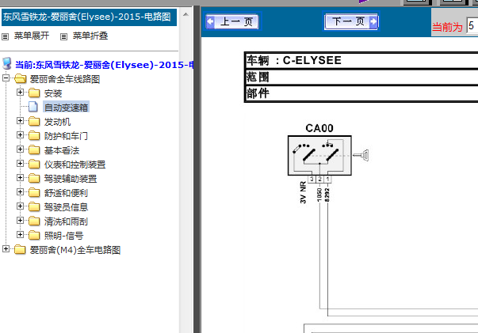Expand the 舒适和便利 folder

20,192
